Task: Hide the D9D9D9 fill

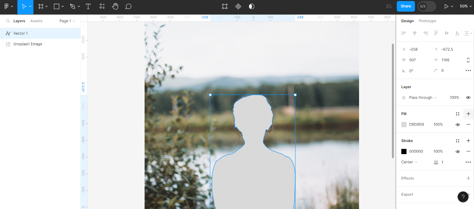Action: pyautogui.click(x=458, y=125)
